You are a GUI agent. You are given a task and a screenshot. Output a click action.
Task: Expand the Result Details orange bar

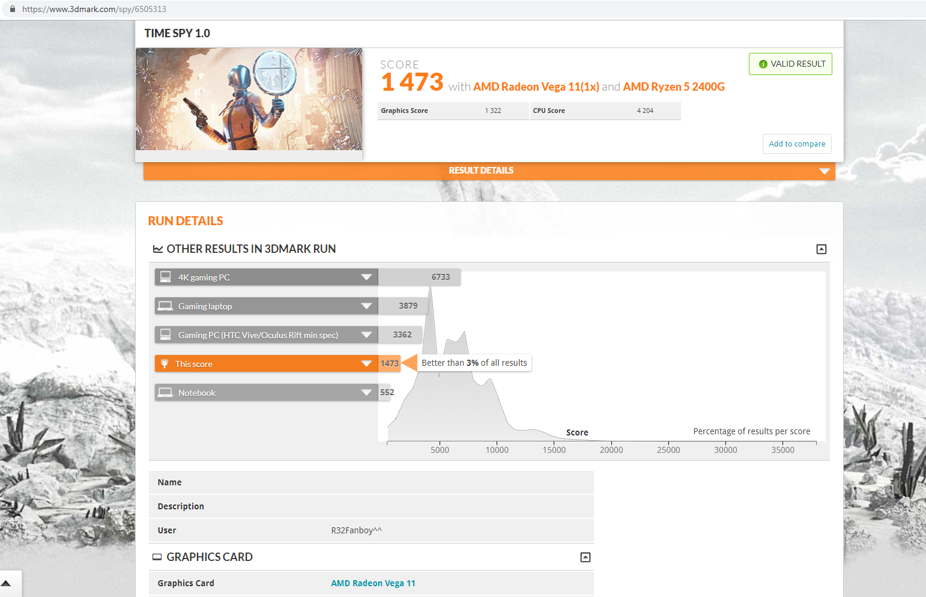click(489, 171)
